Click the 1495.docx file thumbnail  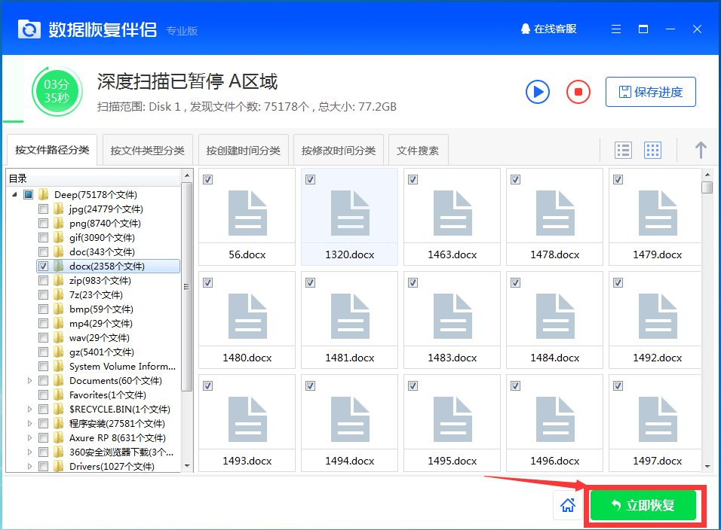[x=452, y=423]
